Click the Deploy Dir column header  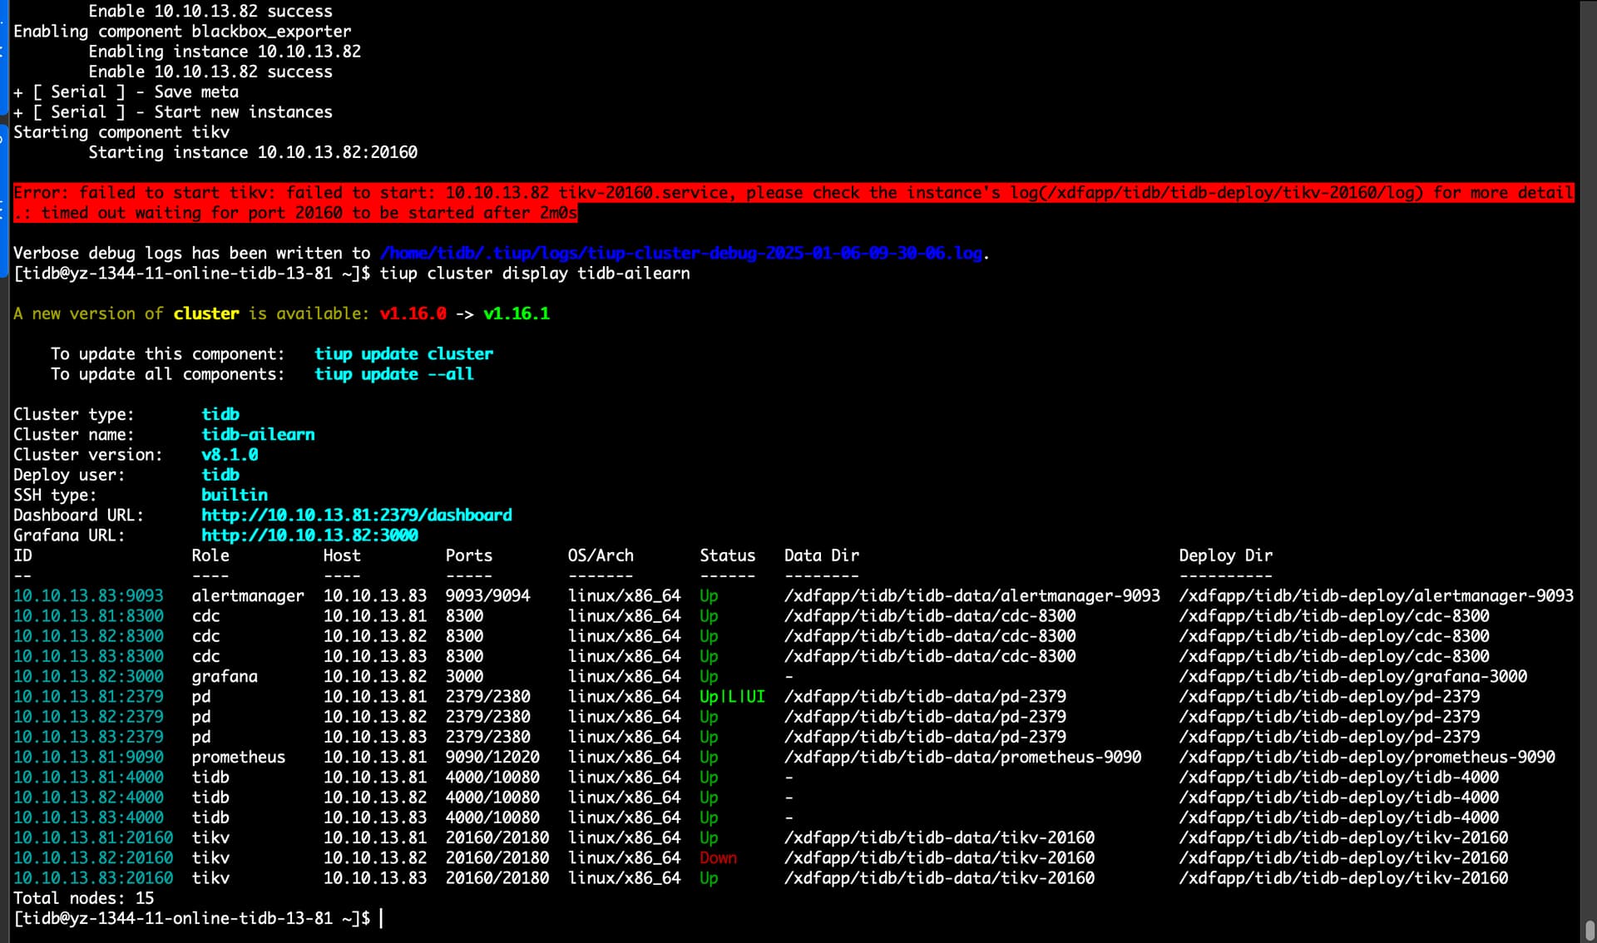(1225, 555)
